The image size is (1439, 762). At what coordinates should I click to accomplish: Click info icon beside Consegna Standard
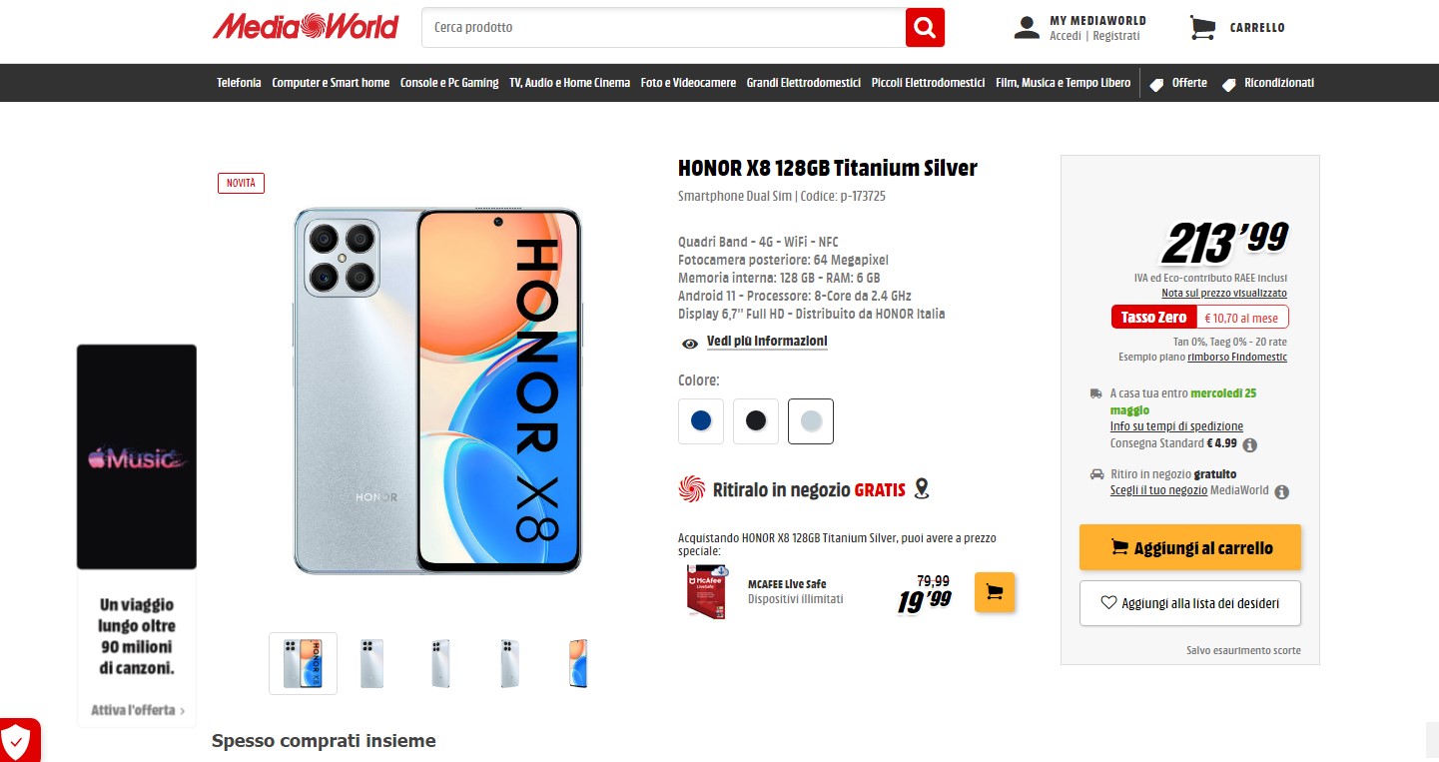[x=1249, y=445]
